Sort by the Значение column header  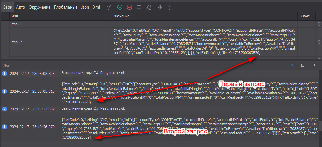(x=204, y=16)
